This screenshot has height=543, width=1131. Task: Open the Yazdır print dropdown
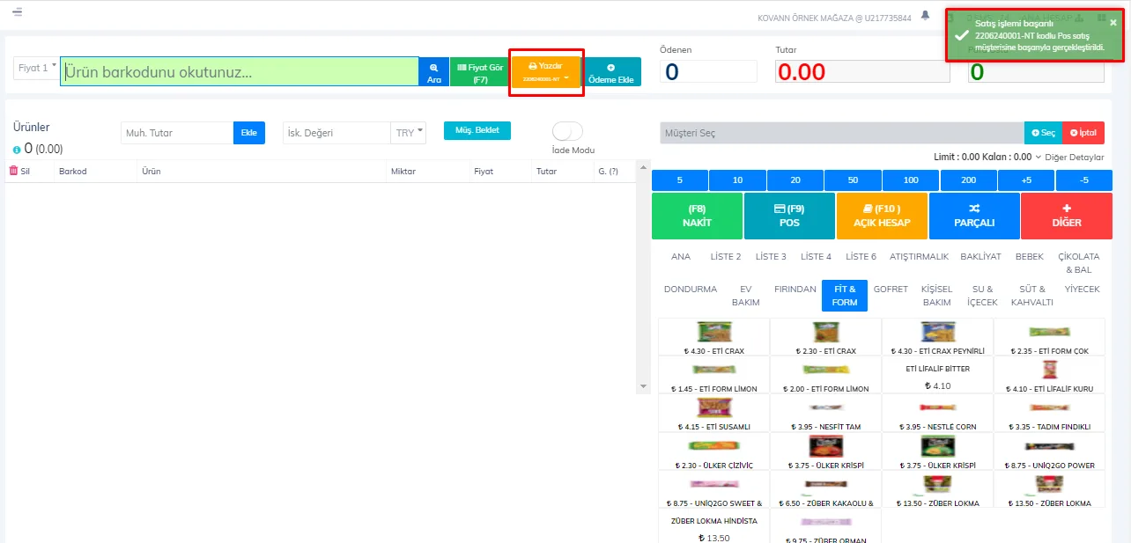(546, 72)
